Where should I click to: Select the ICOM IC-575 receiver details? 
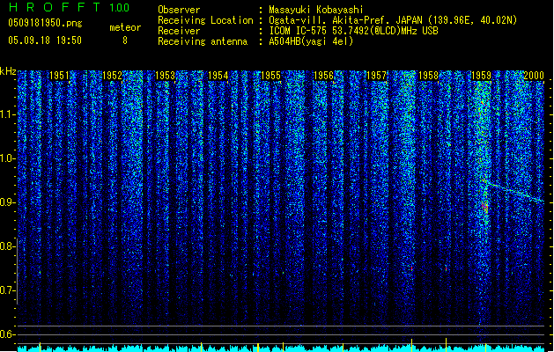(354, 31)
